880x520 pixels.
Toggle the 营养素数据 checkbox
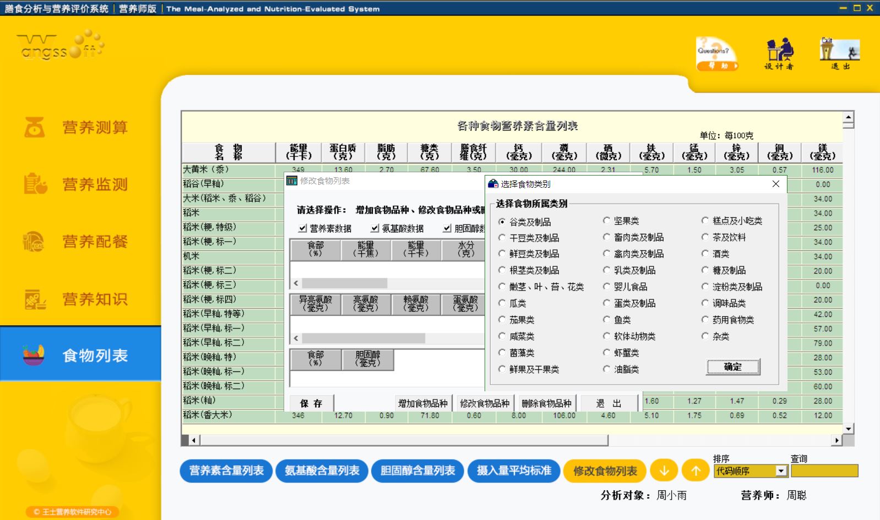(x=302, y=228)
